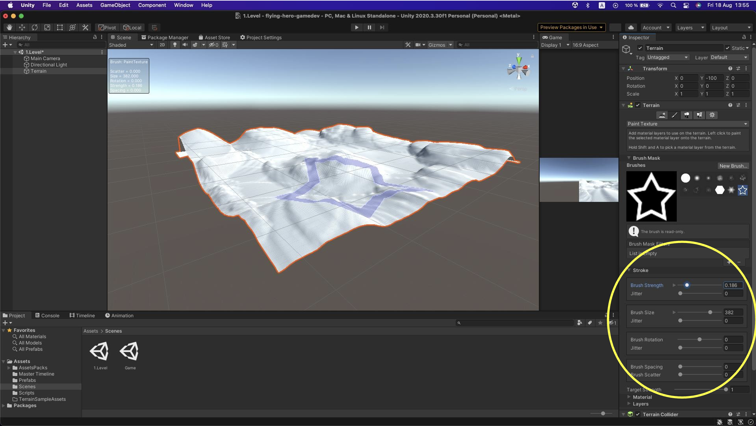This screenshot has height=426, width=756.
Task: Open Transform component presets icon
Action: point(738,68)
